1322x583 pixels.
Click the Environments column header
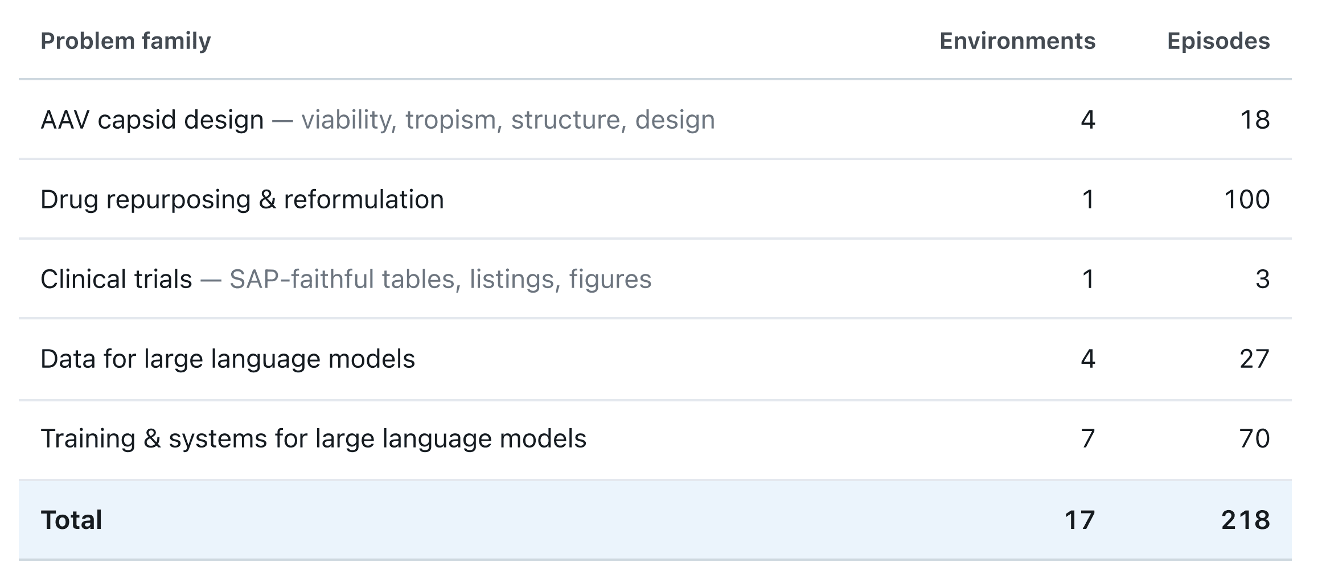click(1017, 41)
